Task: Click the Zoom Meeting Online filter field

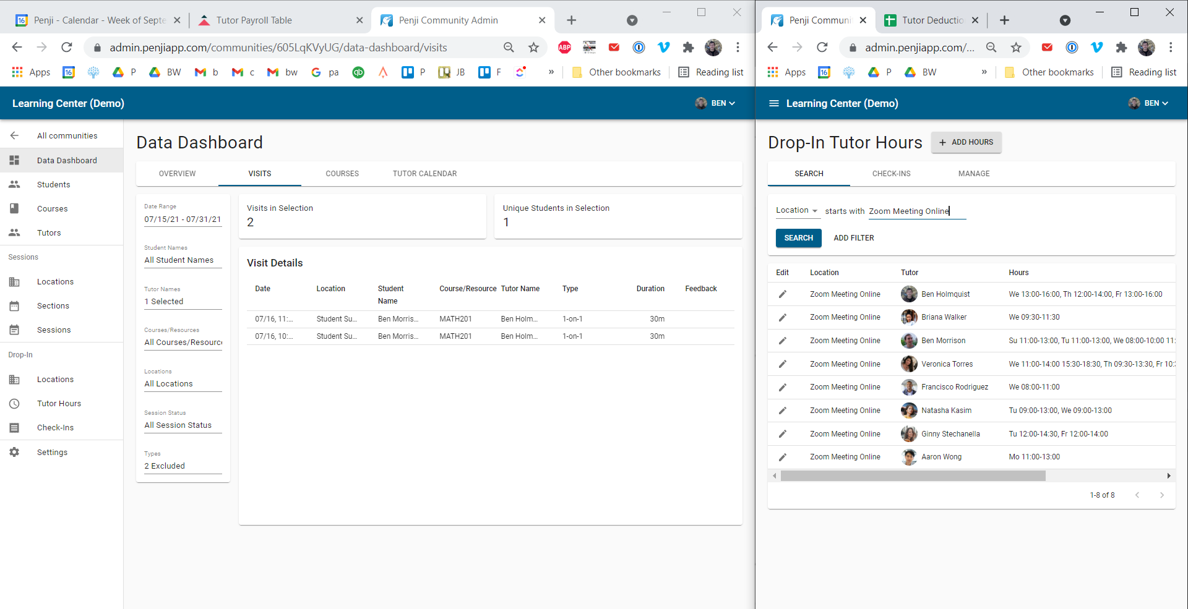Action: coord(916,211)
